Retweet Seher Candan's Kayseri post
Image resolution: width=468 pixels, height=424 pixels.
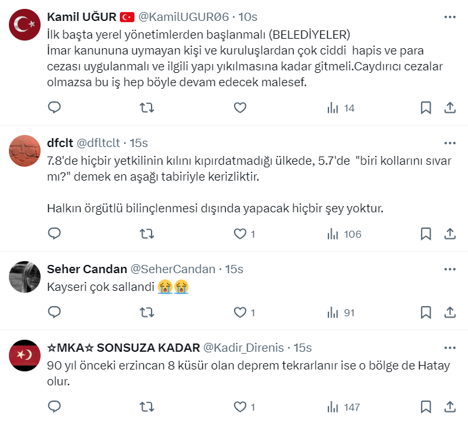[x=146, y=312]
